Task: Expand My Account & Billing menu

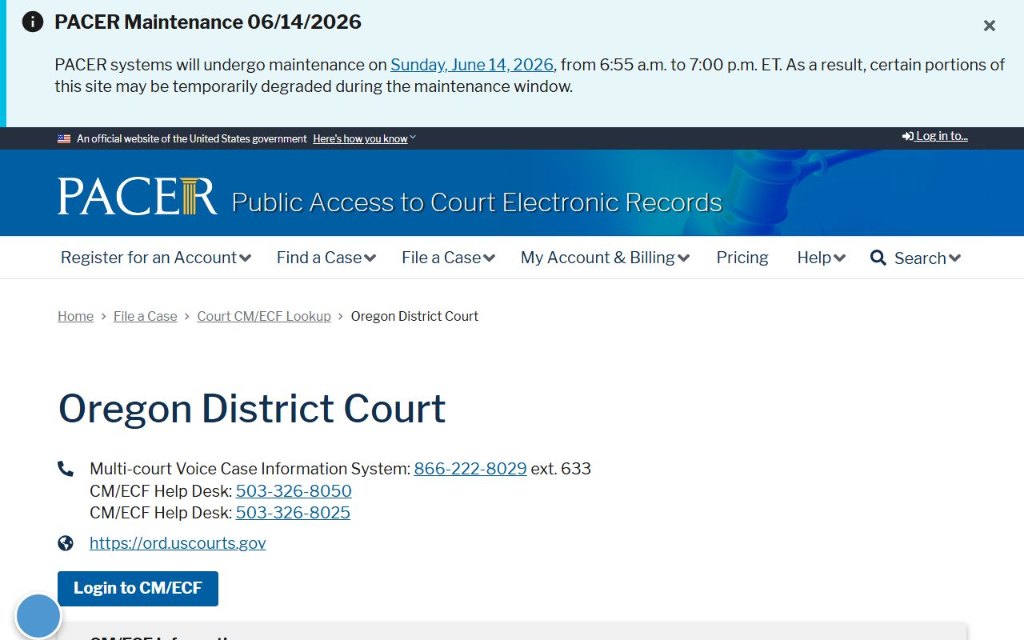Action: 606,258
